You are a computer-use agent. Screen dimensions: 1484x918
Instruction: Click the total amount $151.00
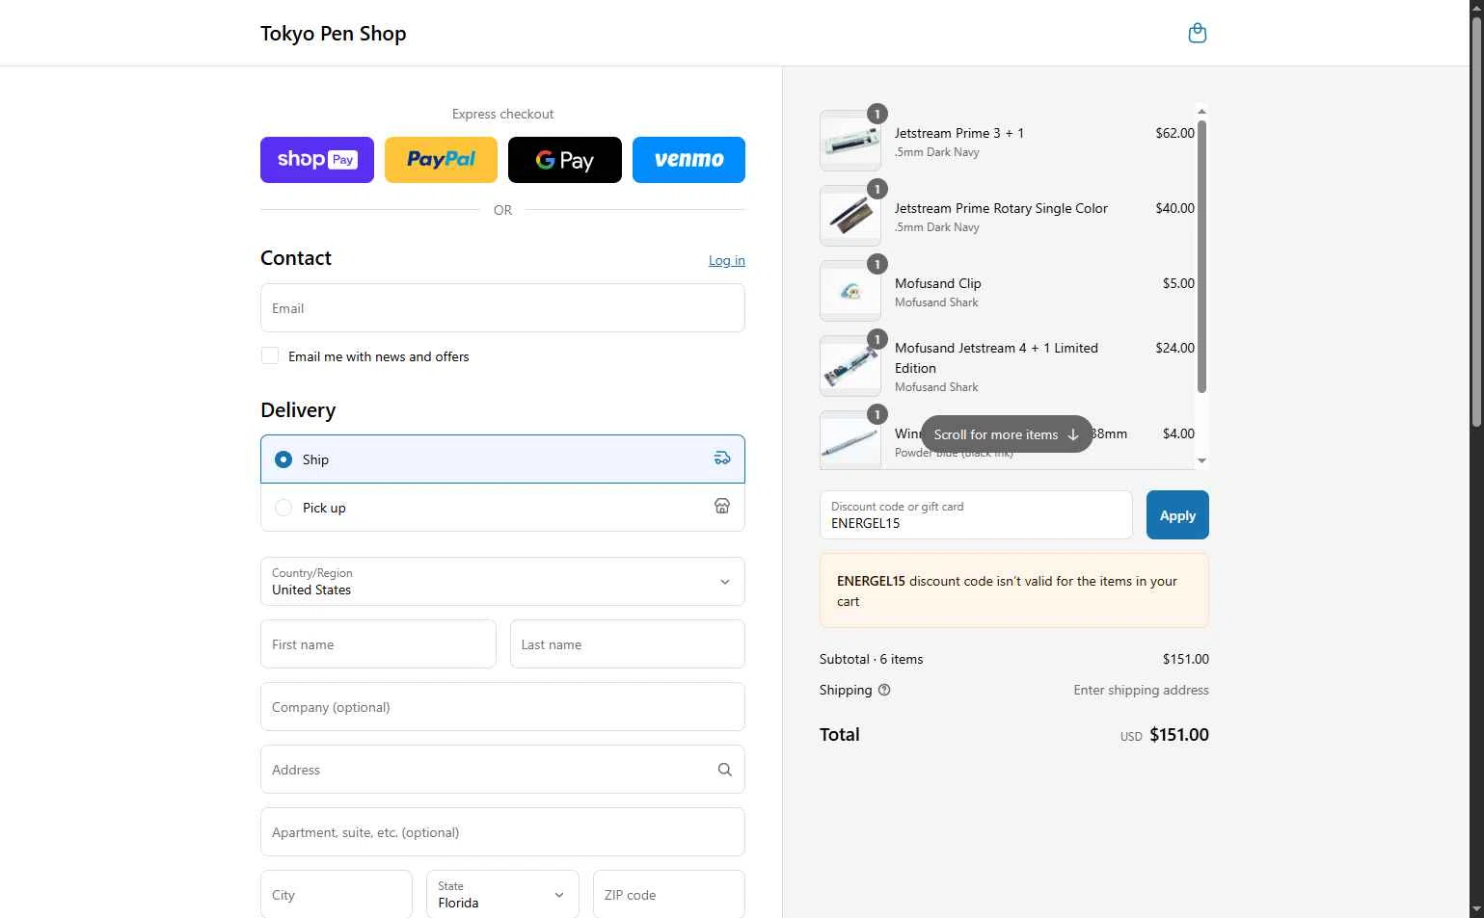pos(1179,734)
